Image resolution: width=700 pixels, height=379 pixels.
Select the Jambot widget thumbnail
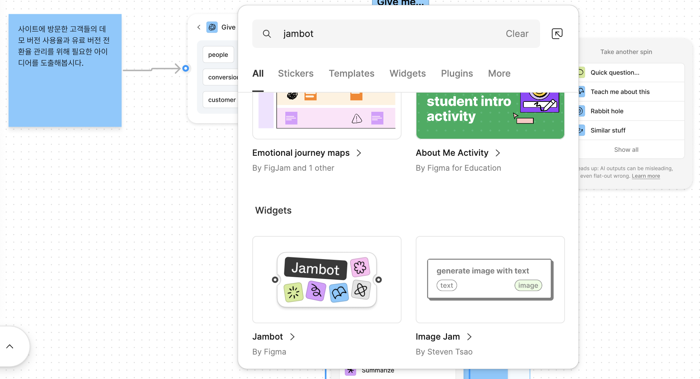[327, 280]
